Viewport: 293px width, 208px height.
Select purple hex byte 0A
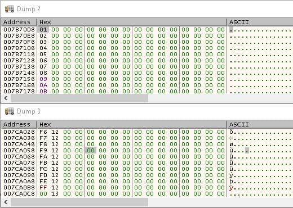pos(43,85)
